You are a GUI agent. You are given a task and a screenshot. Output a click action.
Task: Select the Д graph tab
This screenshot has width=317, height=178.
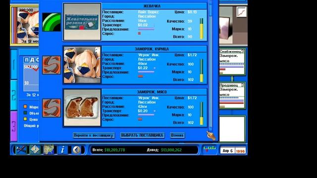[x=32, y=60]
